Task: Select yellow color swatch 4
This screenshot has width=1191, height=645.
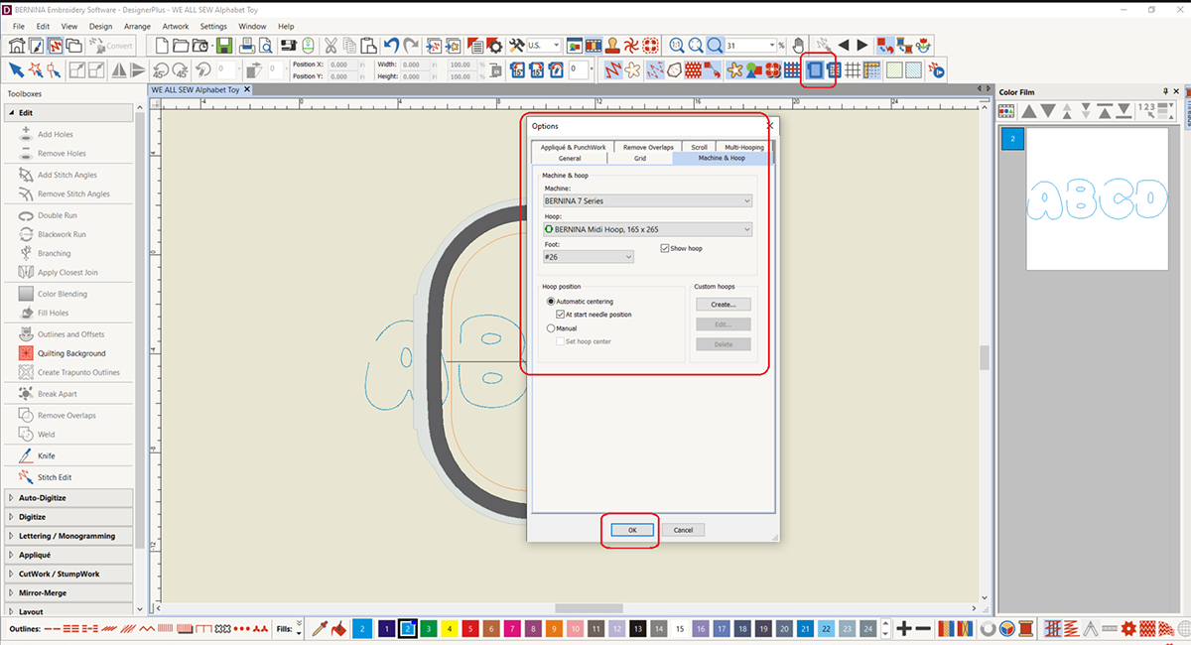Action: (x=449, y=628)
